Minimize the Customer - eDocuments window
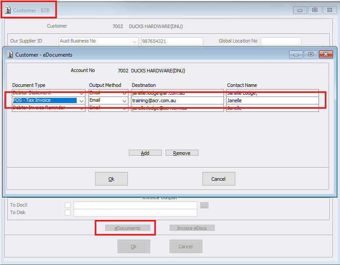This screenshot has width=340, height=265. coord(296,54)
